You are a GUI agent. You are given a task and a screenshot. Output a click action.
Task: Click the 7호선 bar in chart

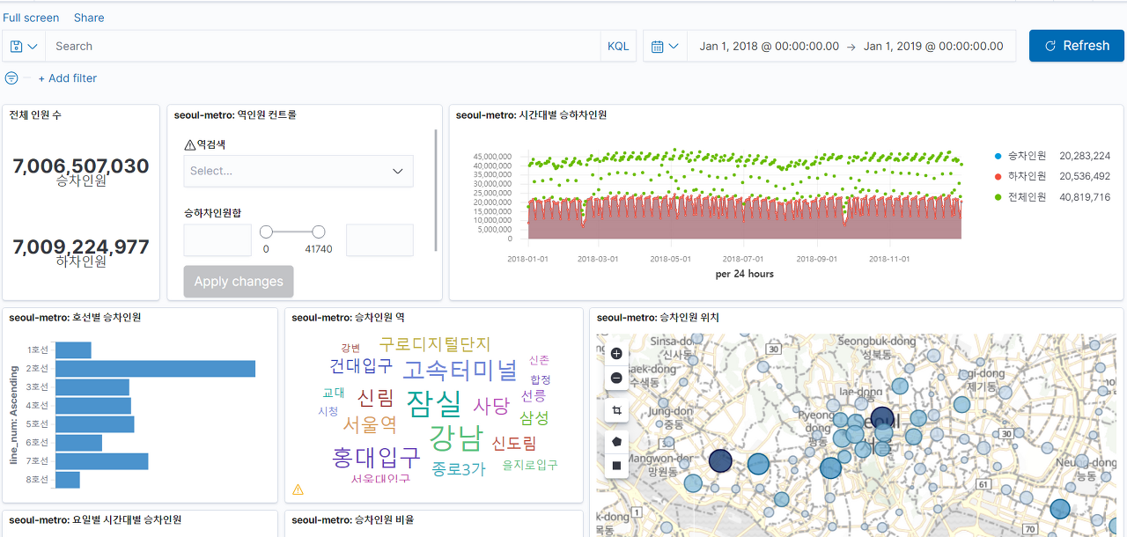(x=101, y=461)
